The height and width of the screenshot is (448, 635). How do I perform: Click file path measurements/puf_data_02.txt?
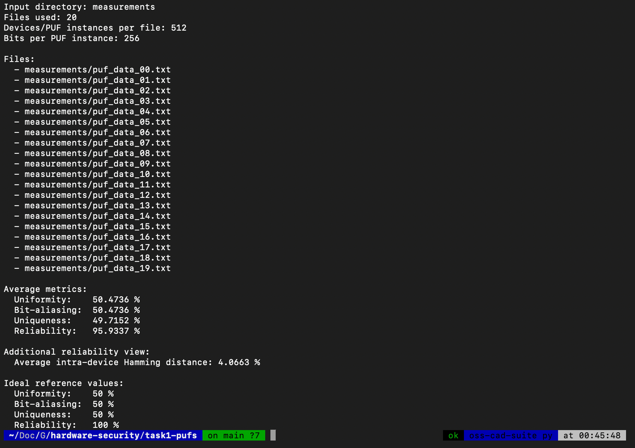coord(97,91)
